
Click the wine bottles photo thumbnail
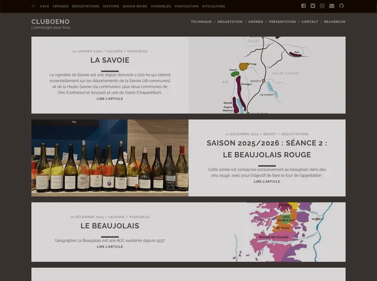click(110, 158)
